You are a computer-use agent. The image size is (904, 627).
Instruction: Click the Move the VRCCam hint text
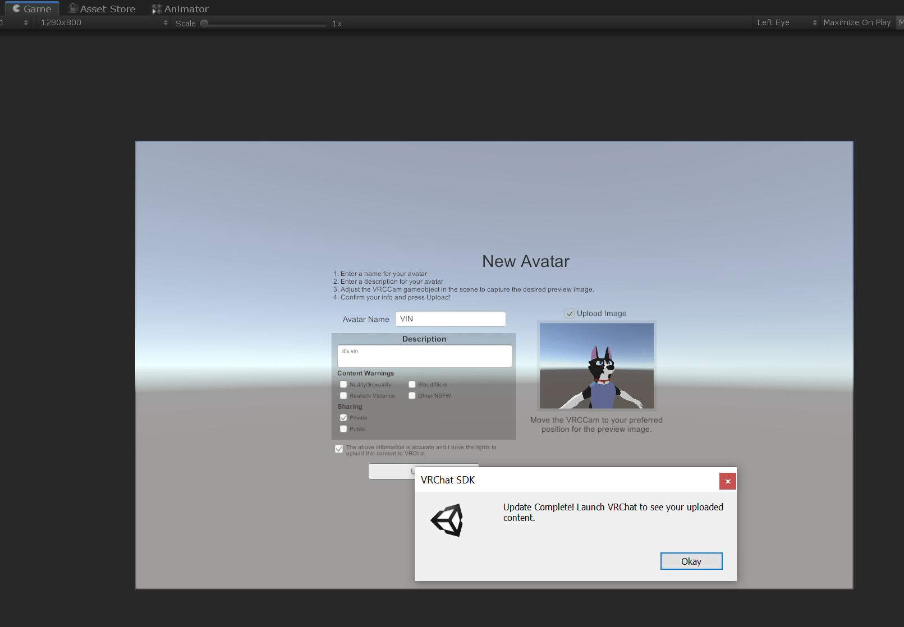click(596, 425)
